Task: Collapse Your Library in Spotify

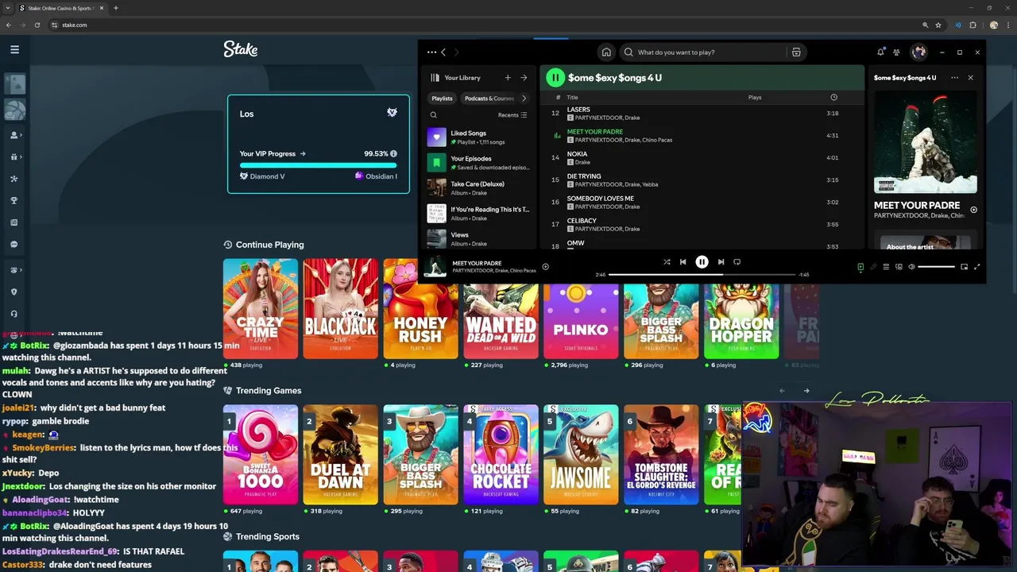Action: point(455,78)
